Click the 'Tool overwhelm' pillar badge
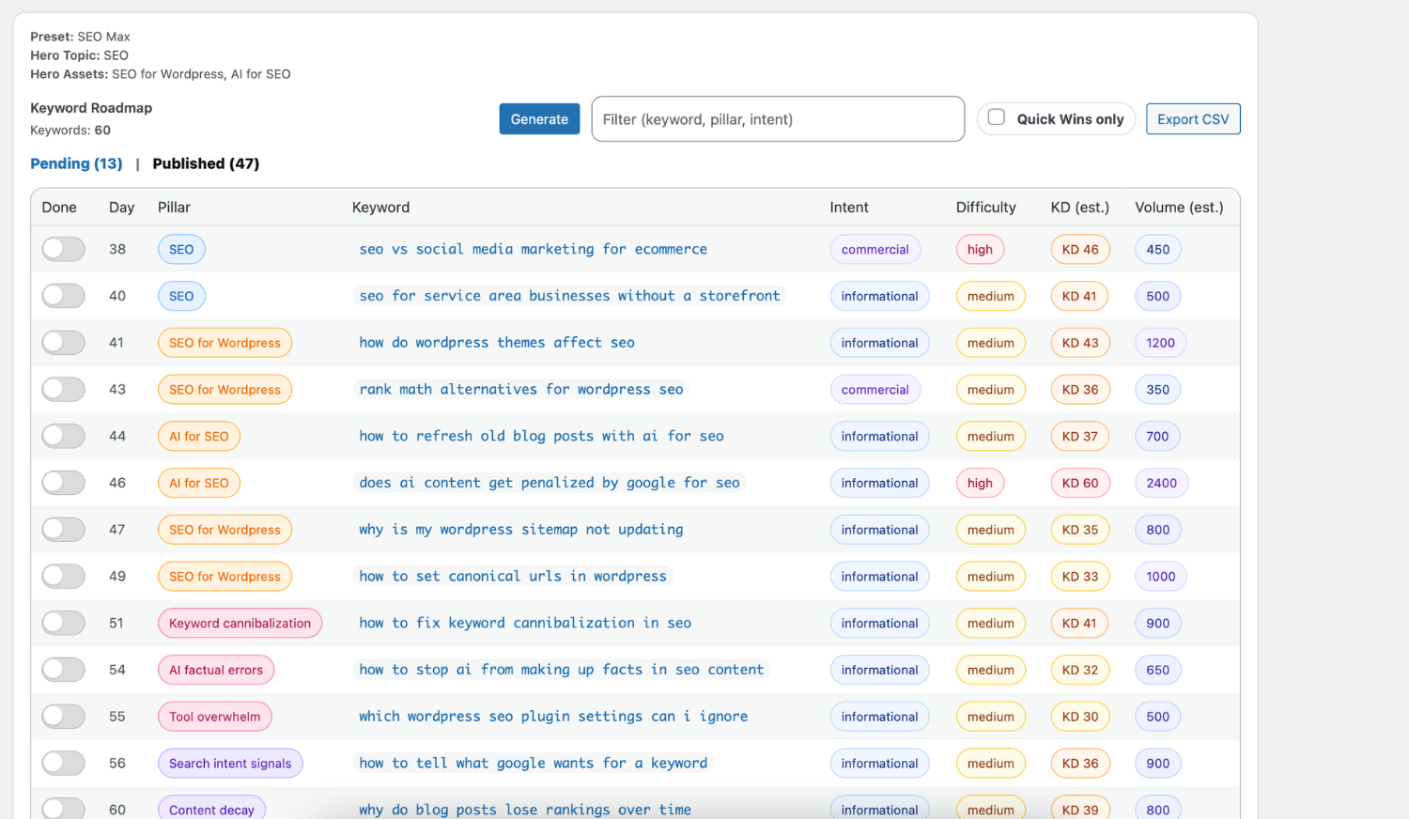Viewport: 1409px width, 819px height. click(214, 716)
